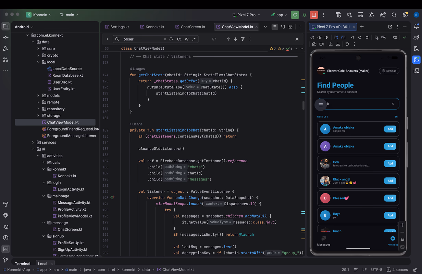The width and height of the screenshot is (422, 274).
Task: Switch editor to Code-only view mode
Action: click(275, 27)
